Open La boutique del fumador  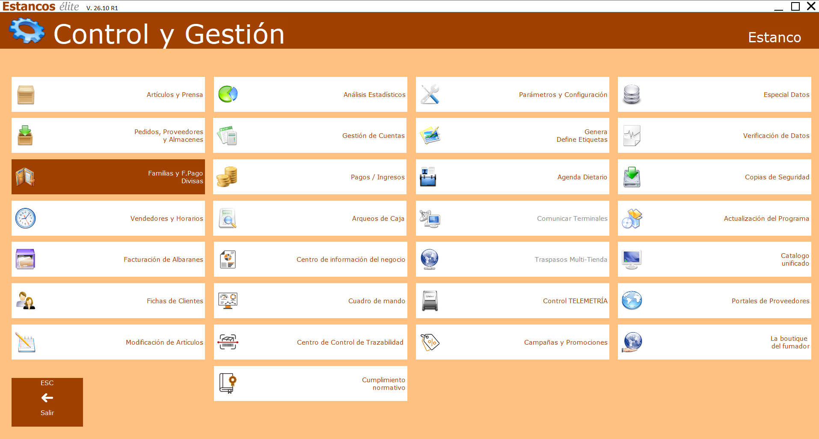click(x=715, y=342)
